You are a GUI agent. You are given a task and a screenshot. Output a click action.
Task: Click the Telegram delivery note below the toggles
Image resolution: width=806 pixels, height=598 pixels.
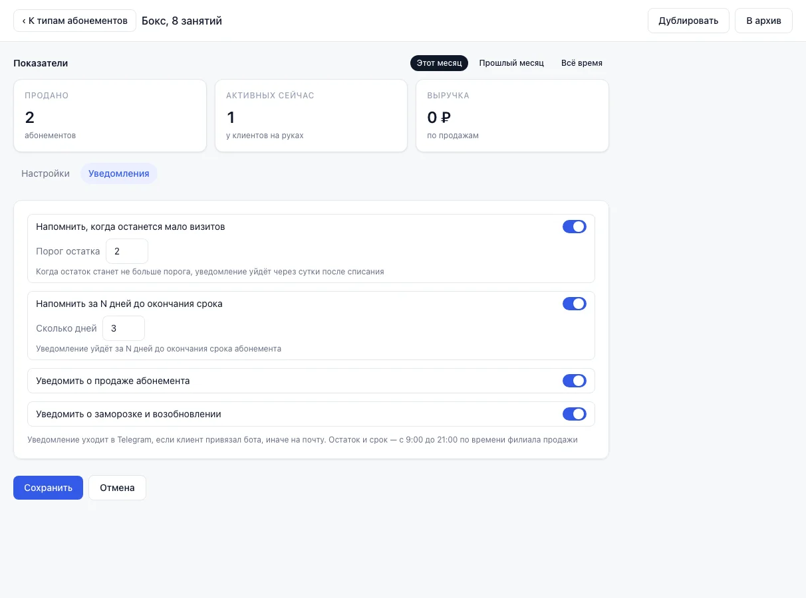pos(303,439)
